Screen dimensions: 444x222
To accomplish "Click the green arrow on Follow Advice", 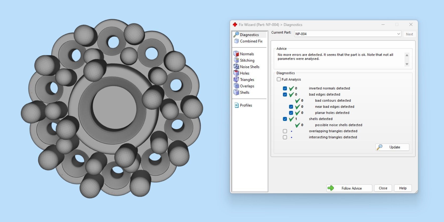I will pyautogui.click(x=331, y=188).
